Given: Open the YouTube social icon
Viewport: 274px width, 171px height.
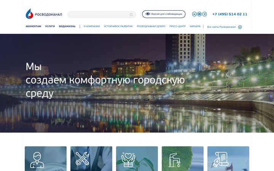Looking at the screenshot, I should [x=199, y=14].
